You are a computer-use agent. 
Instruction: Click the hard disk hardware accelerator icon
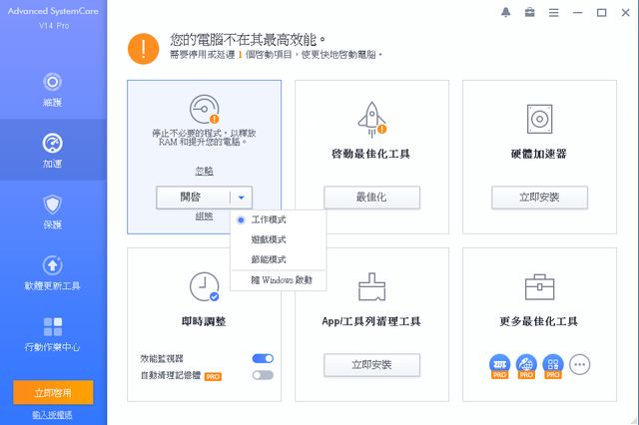point(539,119)
